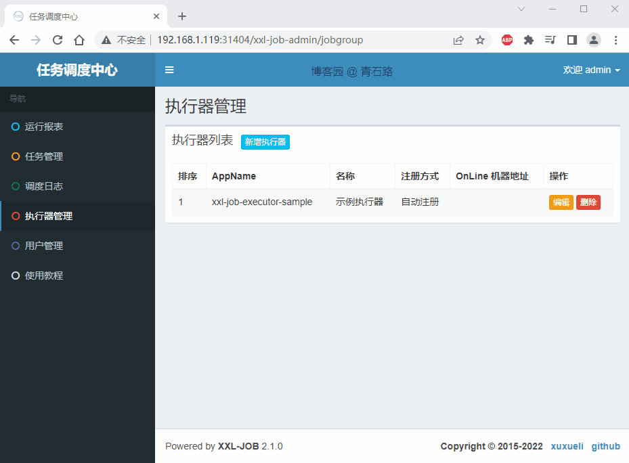Reload the page with the refresh icon
Image resolution: width=629 pixels, height=463 pixels.
(58, 40)
